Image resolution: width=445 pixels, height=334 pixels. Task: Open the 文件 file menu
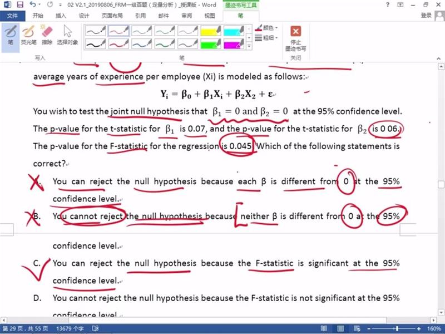click(x=12, y=16)
